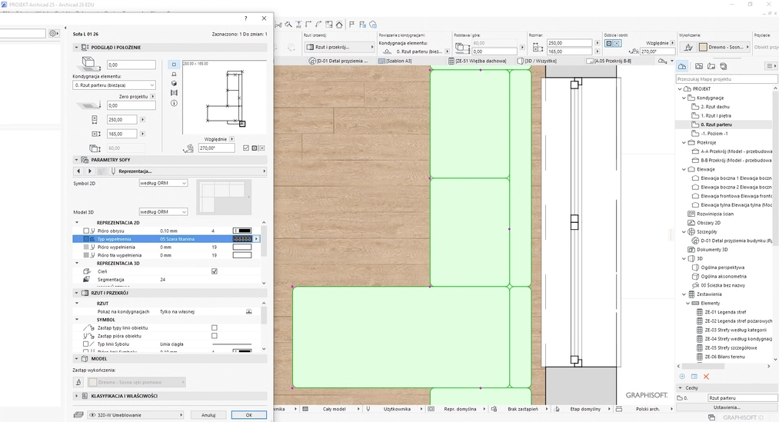
Task: Click the Pióro obrysu pen color swatch
Action: click(x=242, y=231)
